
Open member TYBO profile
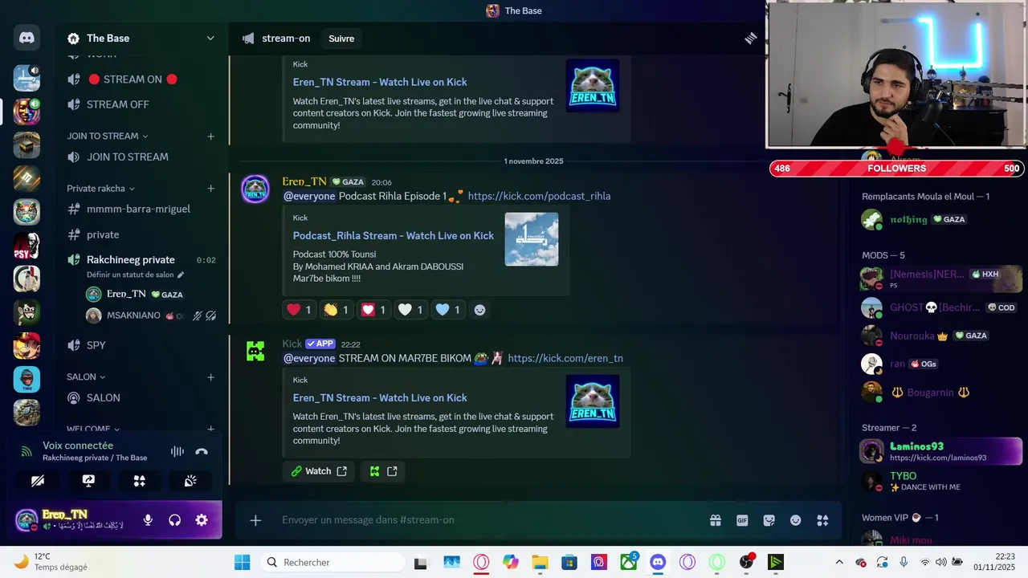(940, 481)
